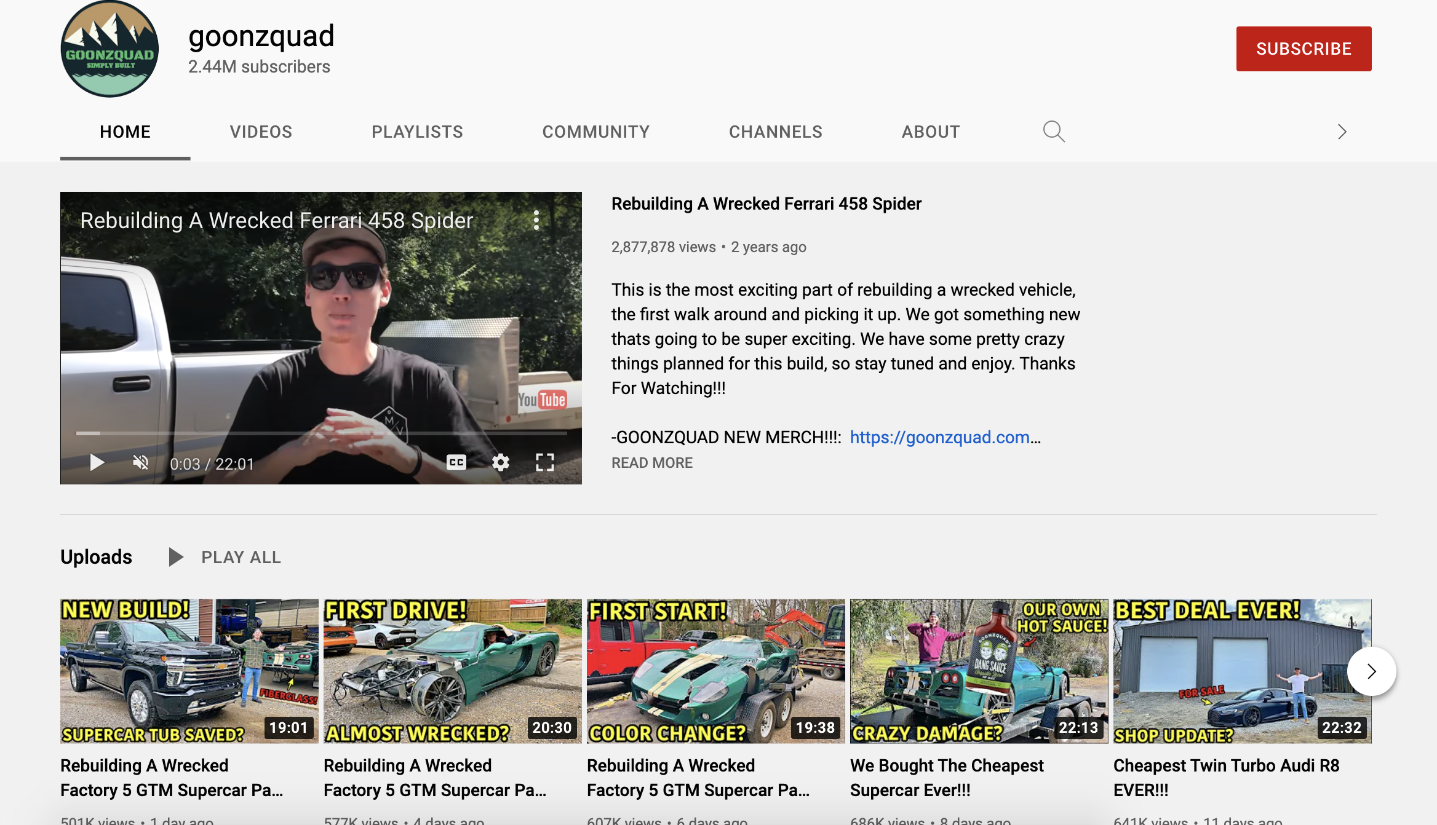Viewport: 1437px width, 825px height.
Task: Click the goonzquad channel avatar logo
Action: point(109,49)
